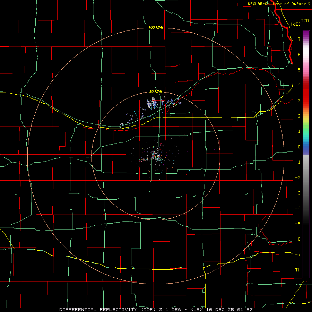This screenshot has height=312, width=312.
Task: Click the DZD color scale title
Action: point(305,21)
